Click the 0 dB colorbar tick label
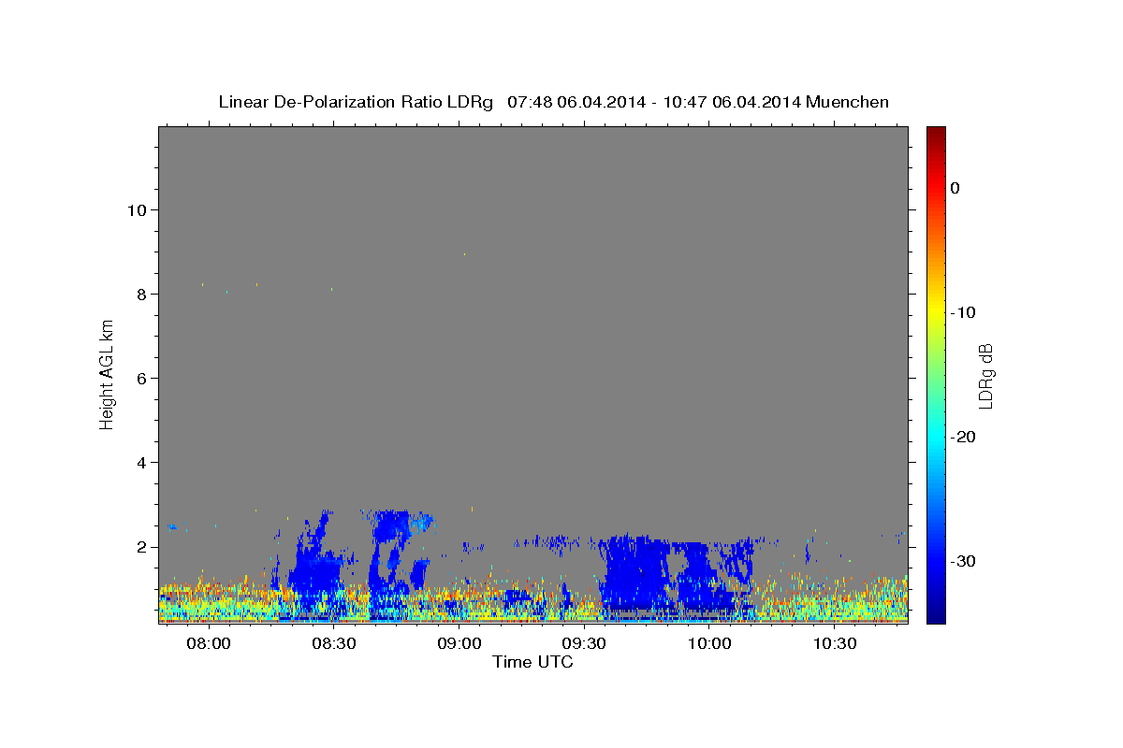The height and width of the screenshot is (748, 1123). [955, 188]
